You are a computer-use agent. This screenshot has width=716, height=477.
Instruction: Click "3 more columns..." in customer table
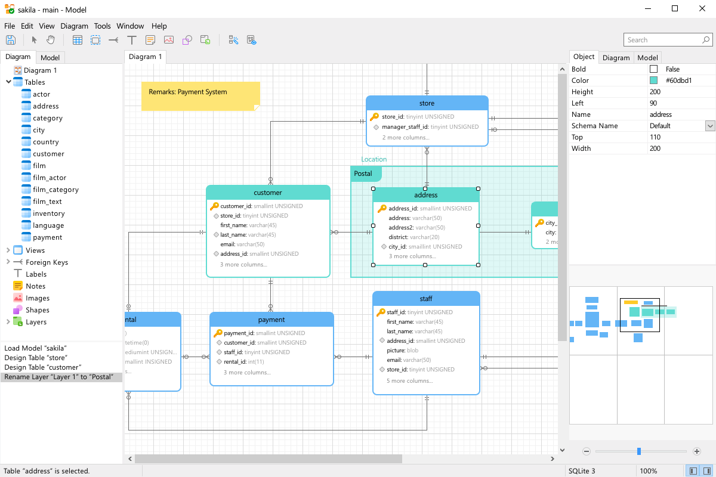243,264
